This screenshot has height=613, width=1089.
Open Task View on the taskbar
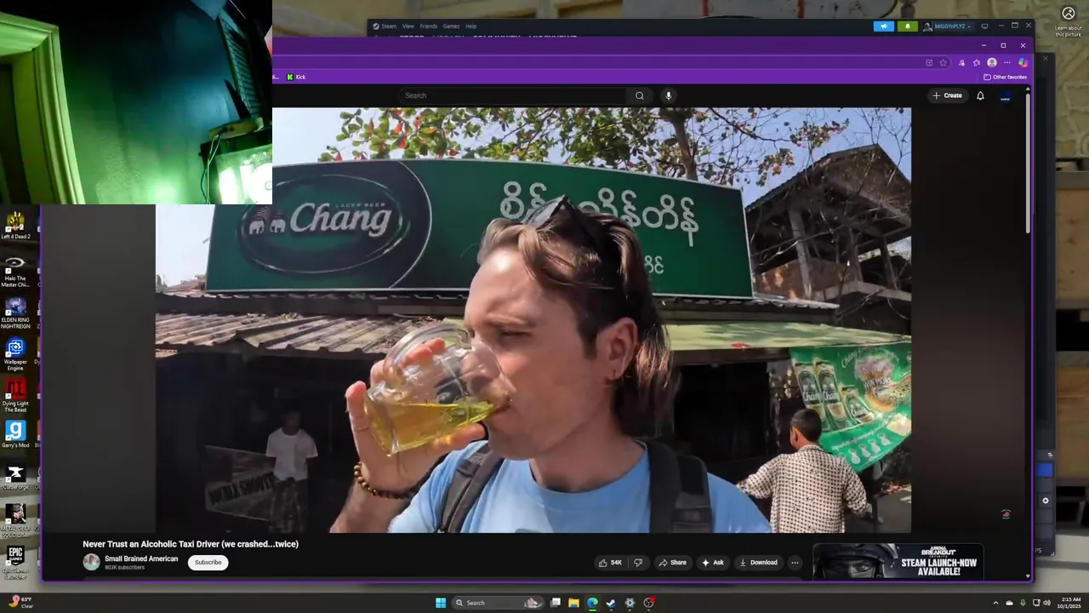point(556,603)
